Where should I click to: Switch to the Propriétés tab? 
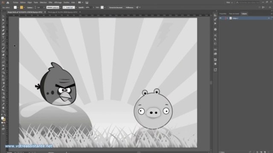coord(223,14)
